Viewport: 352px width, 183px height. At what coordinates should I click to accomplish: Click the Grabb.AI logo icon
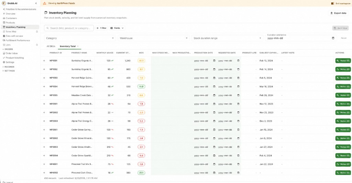click(4, 3)
